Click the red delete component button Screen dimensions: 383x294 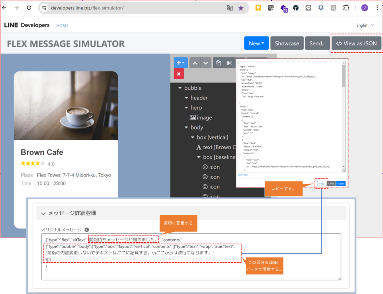[x=179, y=74]
